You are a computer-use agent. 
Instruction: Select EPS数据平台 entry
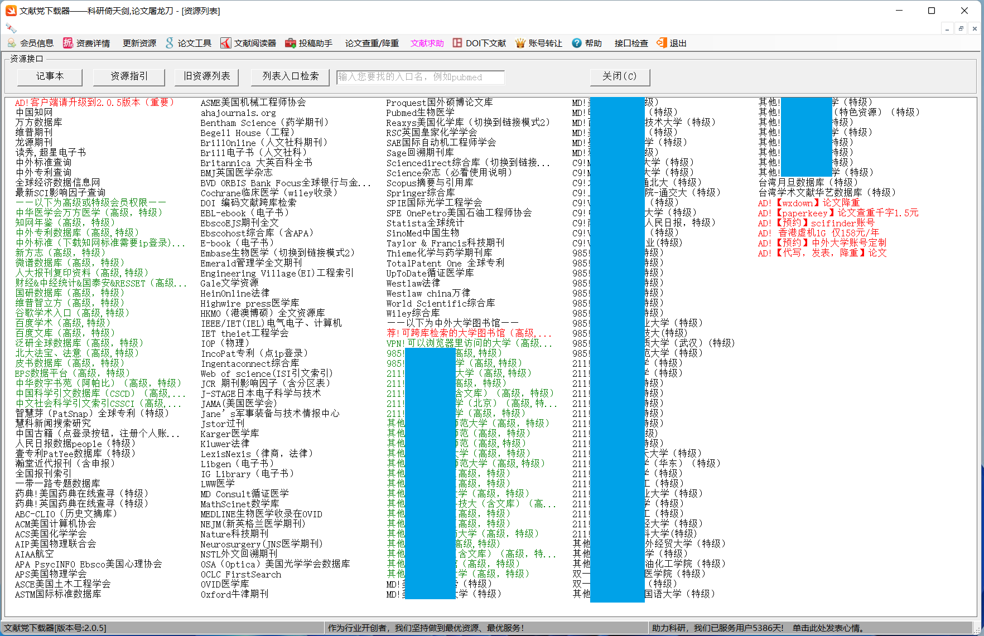(73, 373)
